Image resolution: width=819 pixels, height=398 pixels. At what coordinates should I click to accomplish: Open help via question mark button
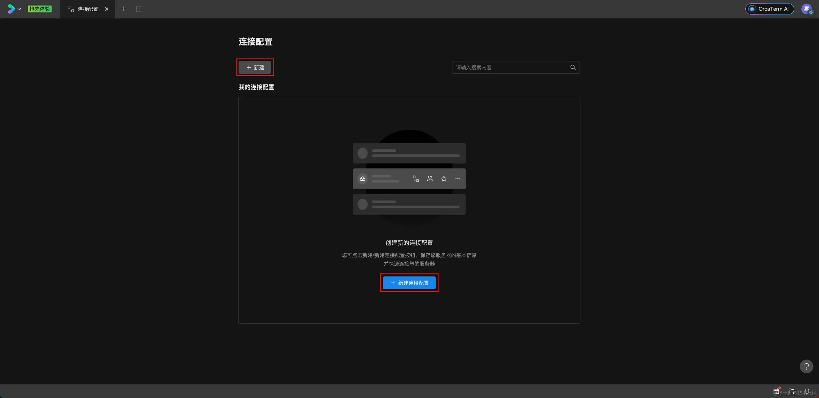click(x=806, y=367)
